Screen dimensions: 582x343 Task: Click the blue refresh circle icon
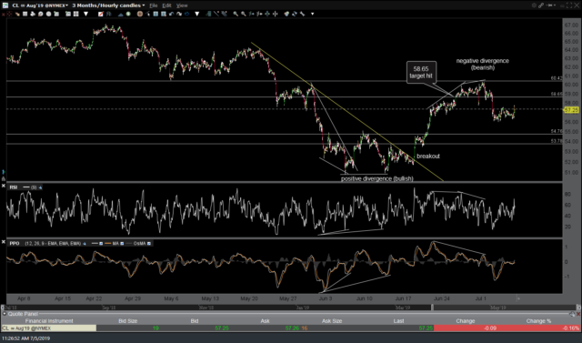click(x=186, y=14)
